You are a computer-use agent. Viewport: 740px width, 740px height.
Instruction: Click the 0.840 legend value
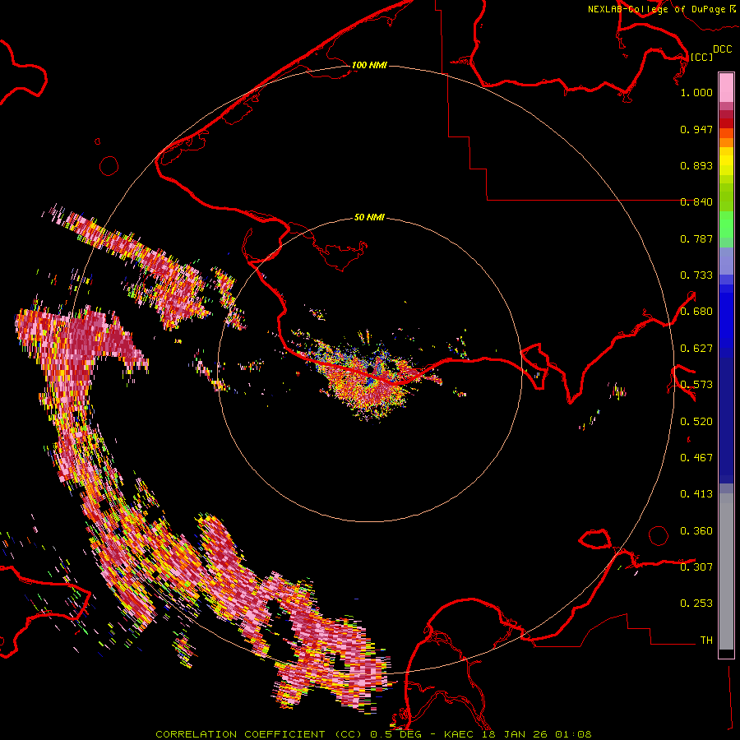pos(696,202)
